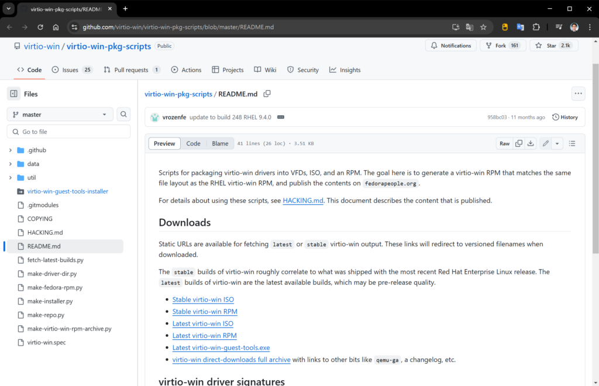Click the pencil edit file icon

click(546, 143)
